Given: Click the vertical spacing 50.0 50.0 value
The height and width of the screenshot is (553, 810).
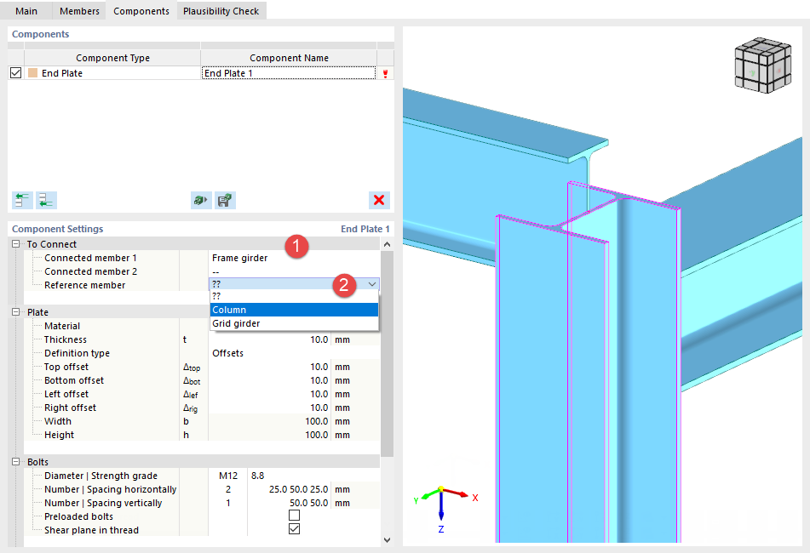Looking at the screenshot, I should click(308, 503).
